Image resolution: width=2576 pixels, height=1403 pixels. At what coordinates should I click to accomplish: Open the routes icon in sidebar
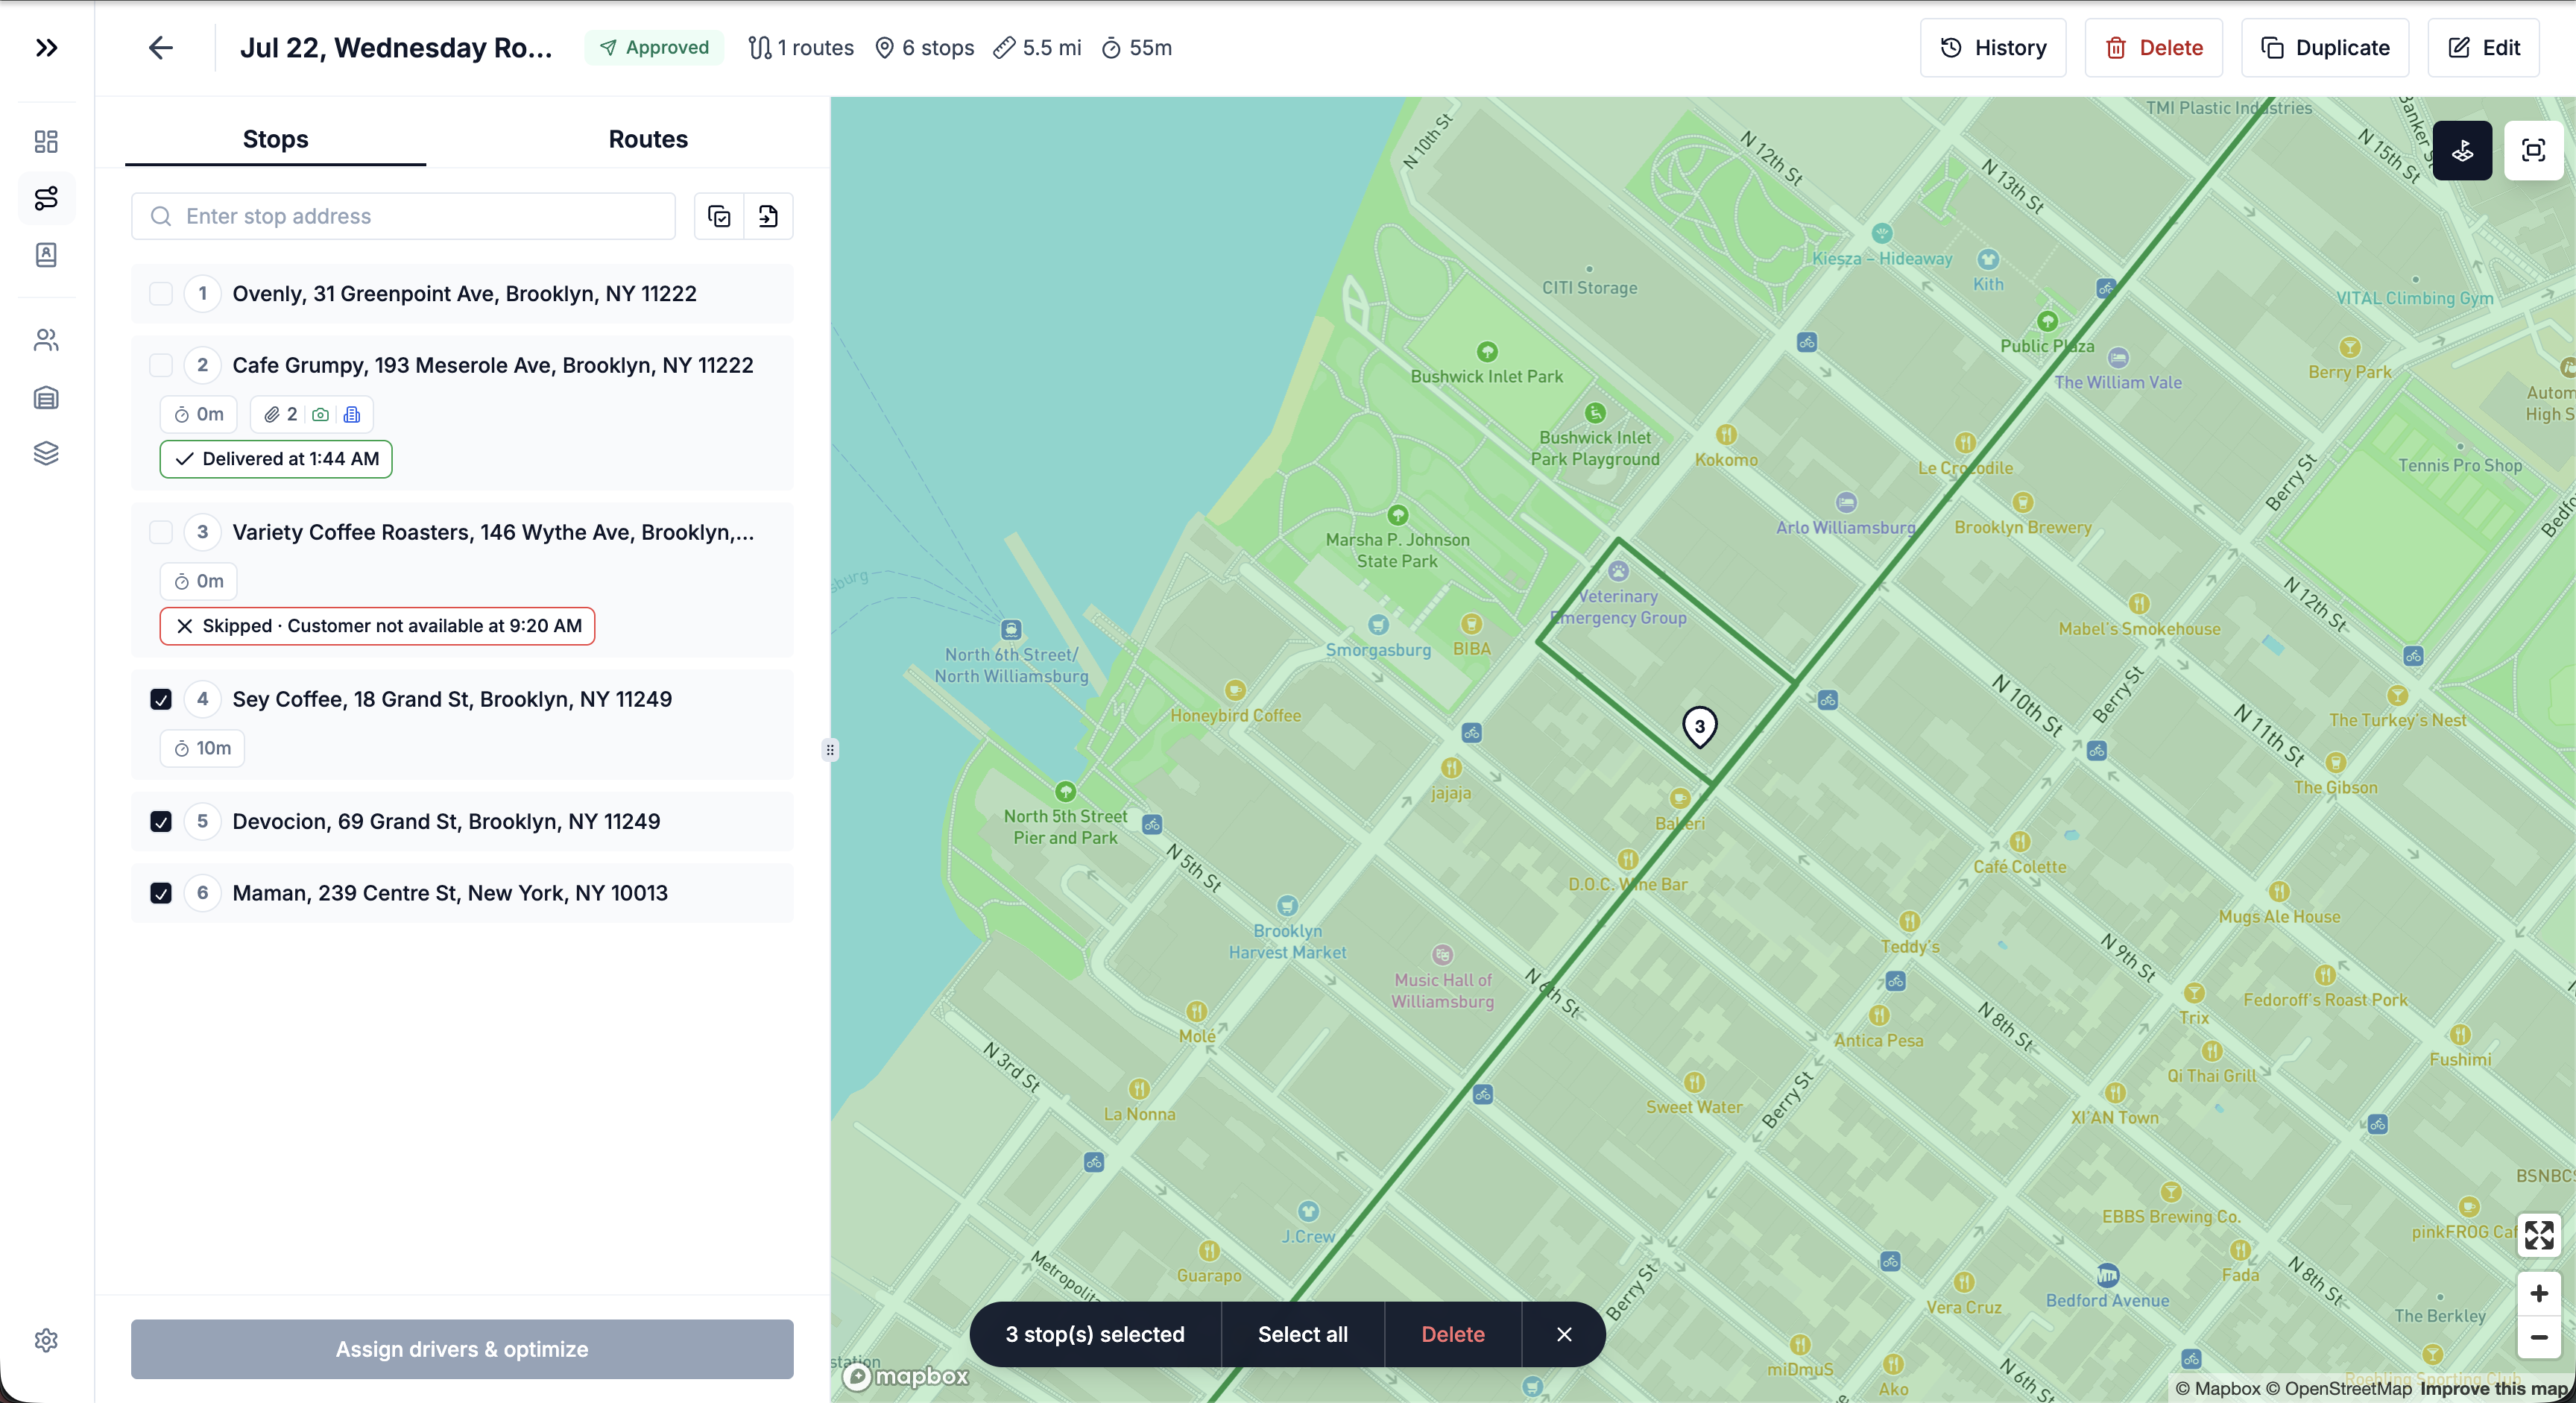tap(46, 198)
